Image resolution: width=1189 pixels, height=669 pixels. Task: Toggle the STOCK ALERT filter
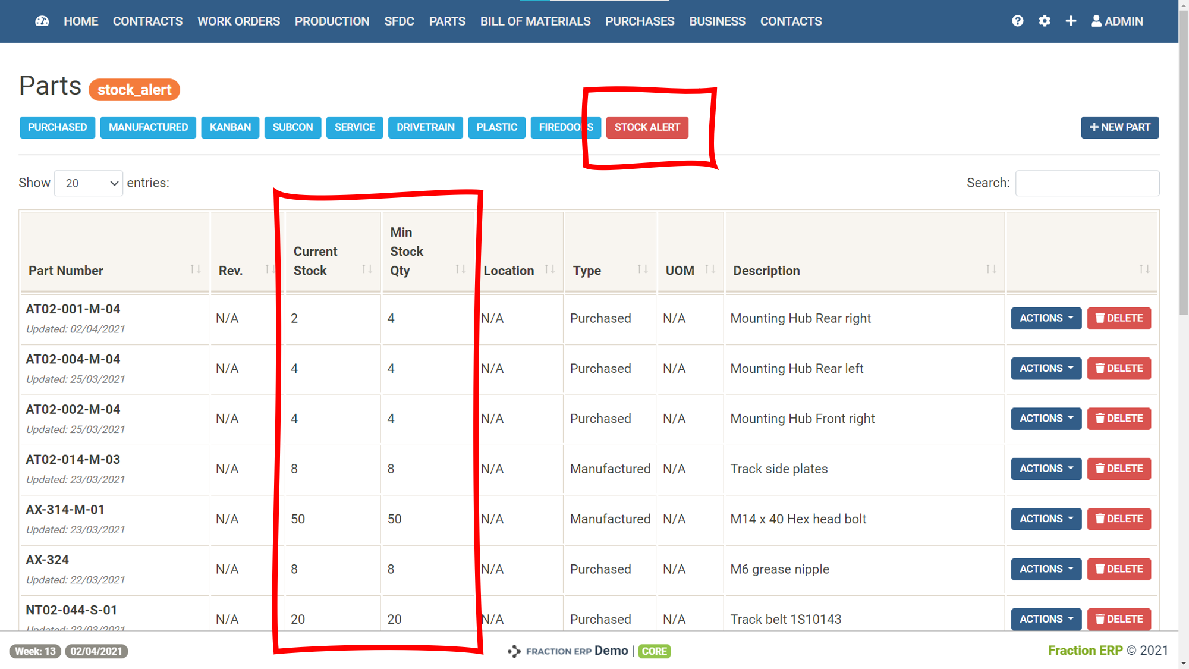coord(647,127)
